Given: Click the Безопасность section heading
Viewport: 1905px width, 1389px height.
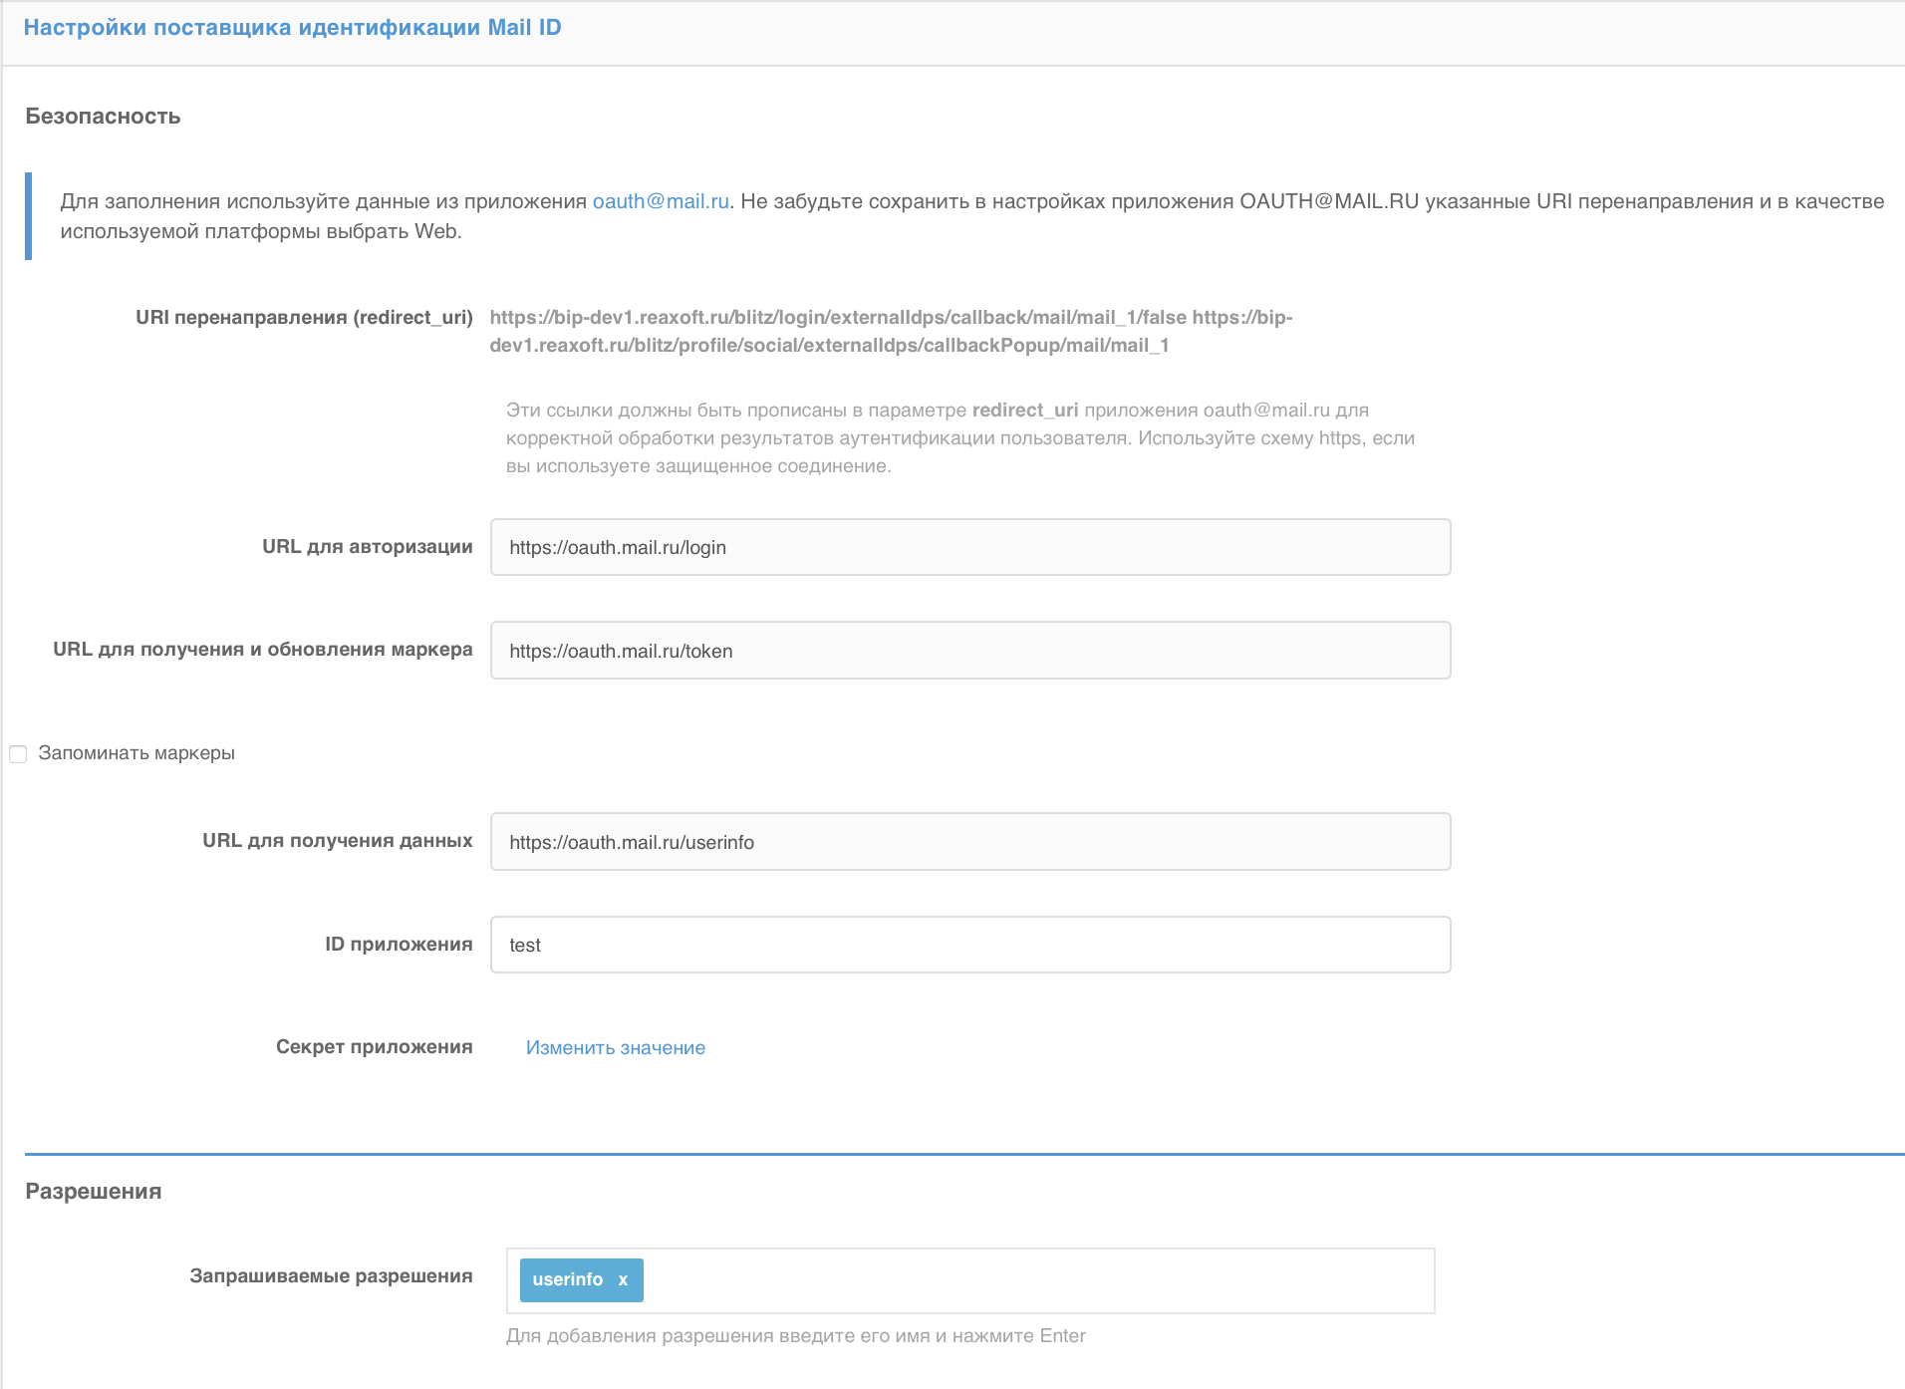Looking at the screenshot, I should tap(103, 117).
